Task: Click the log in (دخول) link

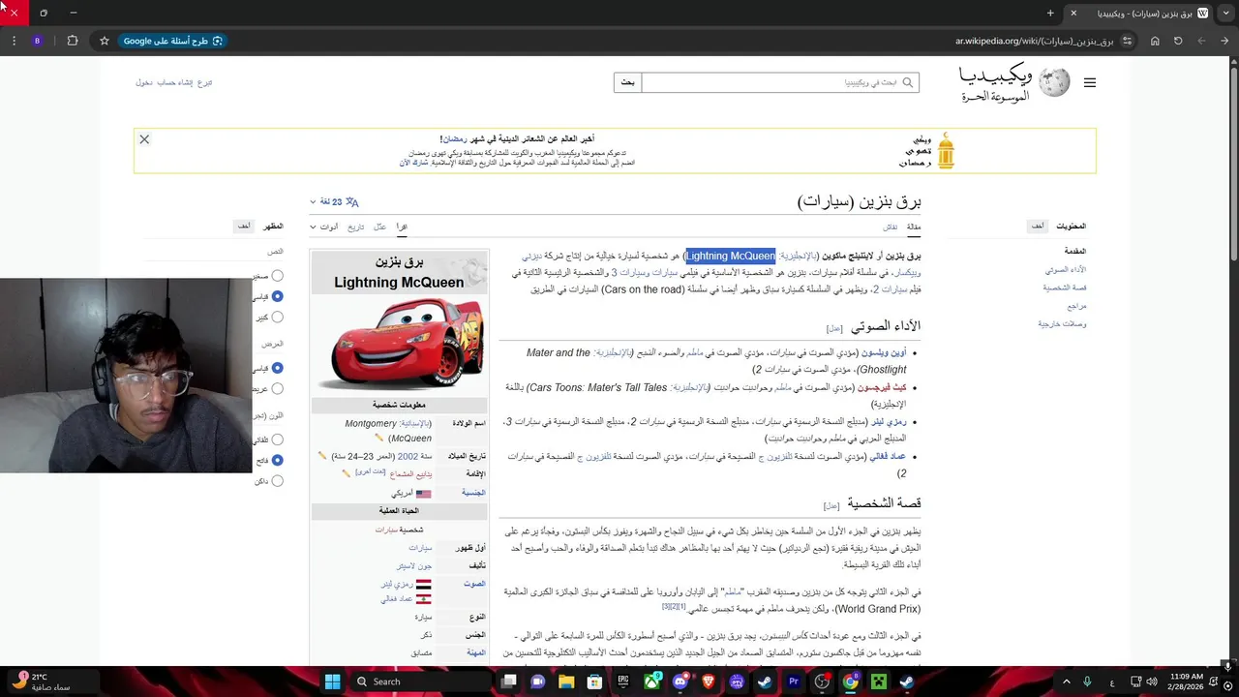Action: coord(144,82)
